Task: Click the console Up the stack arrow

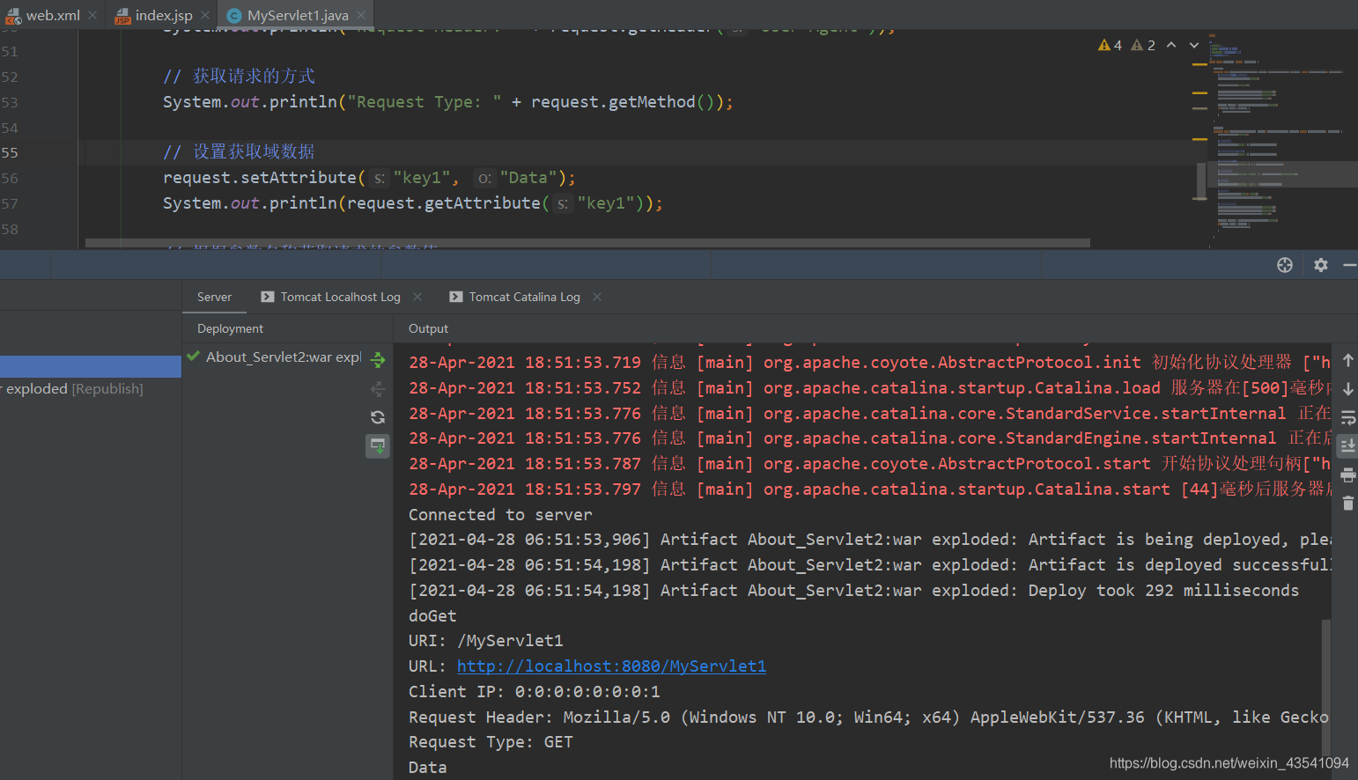Action: 1348,360
